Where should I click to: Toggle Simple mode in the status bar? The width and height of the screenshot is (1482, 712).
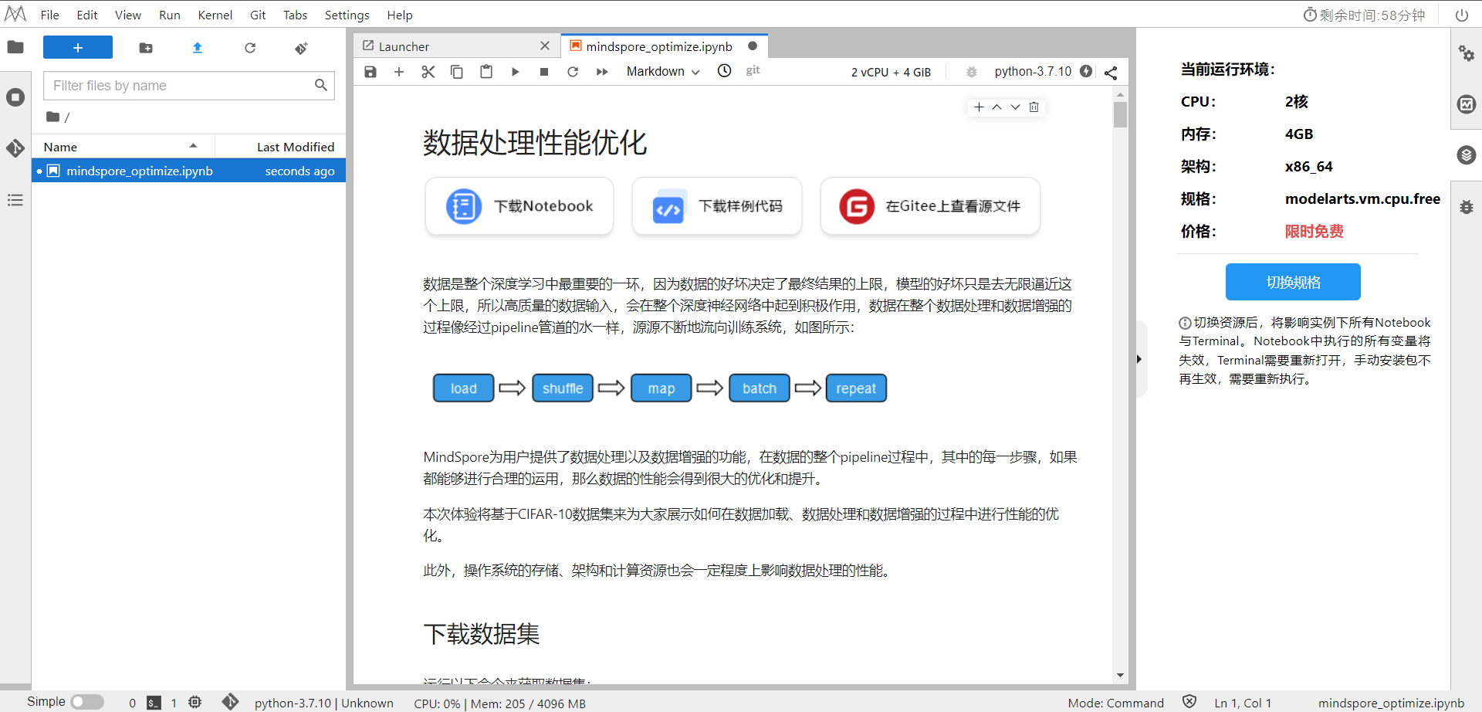coord(87,702)
